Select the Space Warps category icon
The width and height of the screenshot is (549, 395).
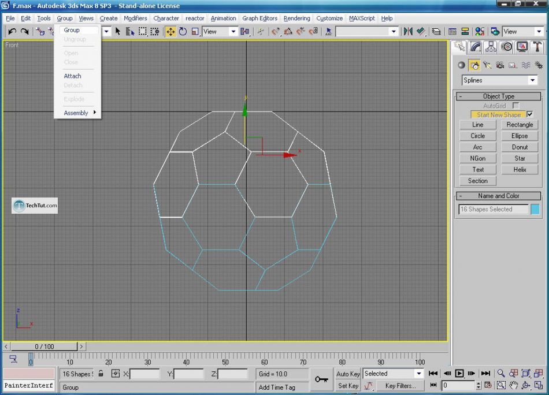click(x=525, y=65)
